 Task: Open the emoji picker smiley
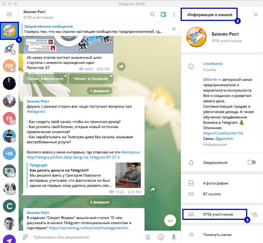tap(161, 237)
